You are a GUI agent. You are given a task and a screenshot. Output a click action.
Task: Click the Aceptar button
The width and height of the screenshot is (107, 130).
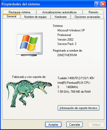53,125
